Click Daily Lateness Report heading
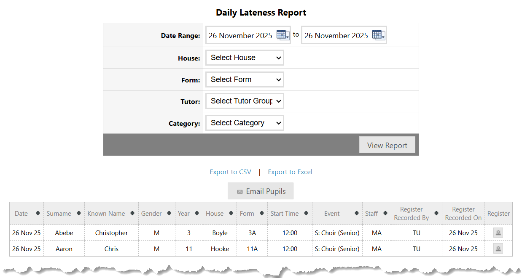The width and height of the screenshot is (522, 278). (x=261, y=13)
